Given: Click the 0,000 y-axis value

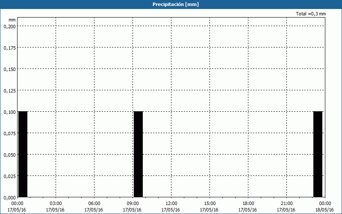Looking at the screenshot, I should click(x=10, y=198).
